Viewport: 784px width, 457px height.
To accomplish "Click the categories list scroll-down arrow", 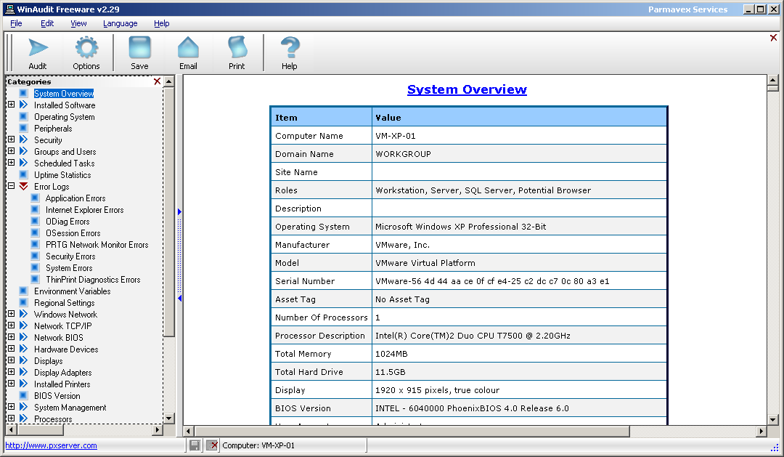I will coord(169,418).
